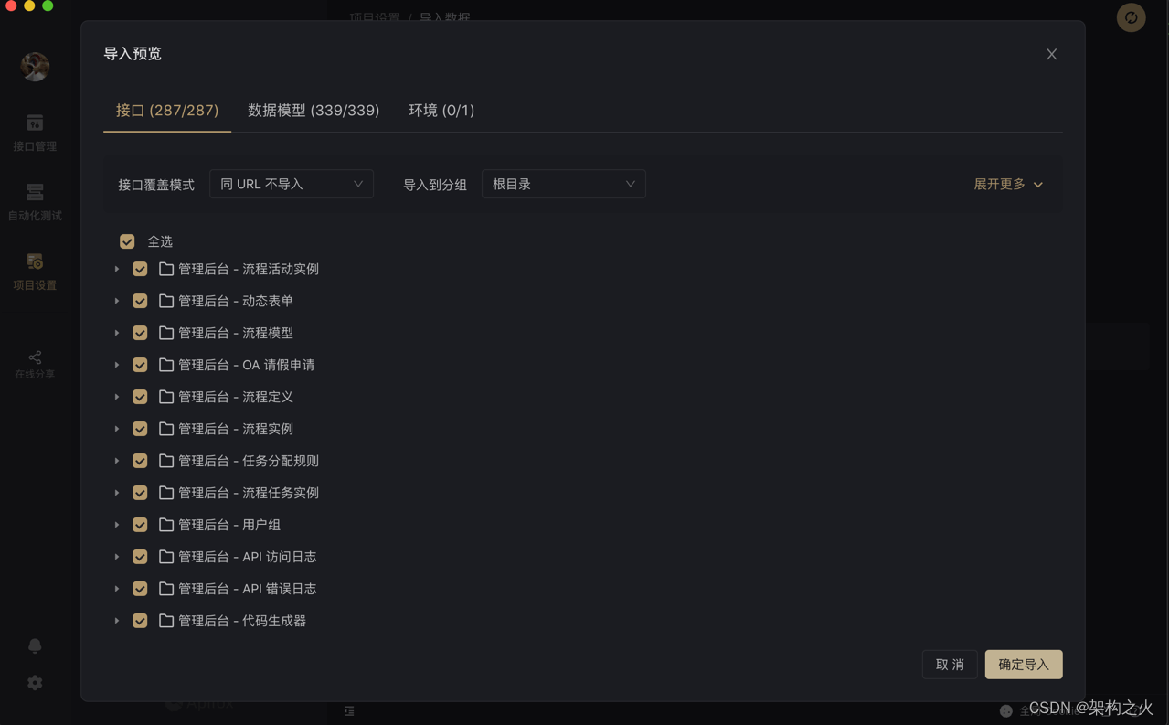Uncheck the 全选 select-all checkbox
The width and height of the screenshot is (1169, 725).
click(127, 241)
